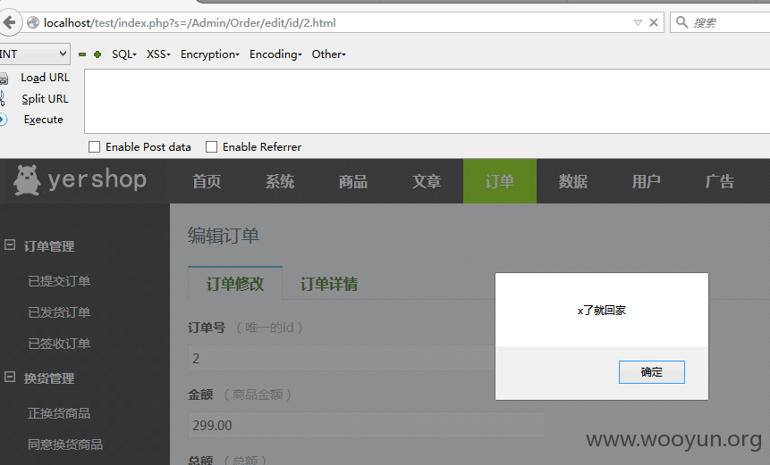Open the 系统 navigation tab
Image resolution: width=770 pixels, height=465 pixels.
pos(280,181)
